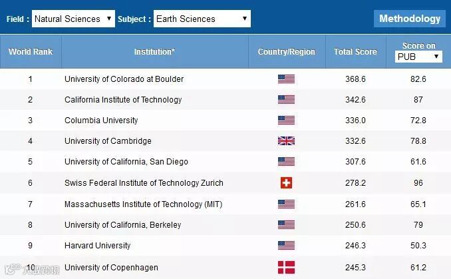Image resolution: width=451 pixels, height=279 pixels.
Task: Click US flag for University of Colorado at Boulder
Action: point(286,79)
